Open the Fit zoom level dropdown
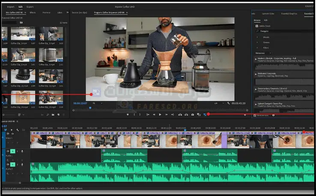 click(97, 103)
